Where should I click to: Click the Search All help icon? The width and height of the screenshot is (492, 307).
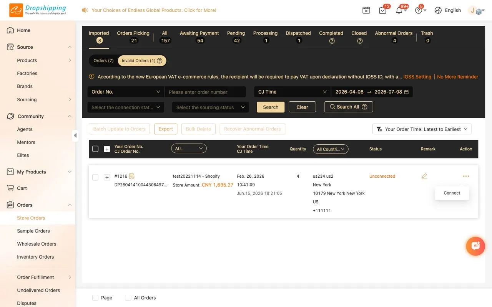365,107
